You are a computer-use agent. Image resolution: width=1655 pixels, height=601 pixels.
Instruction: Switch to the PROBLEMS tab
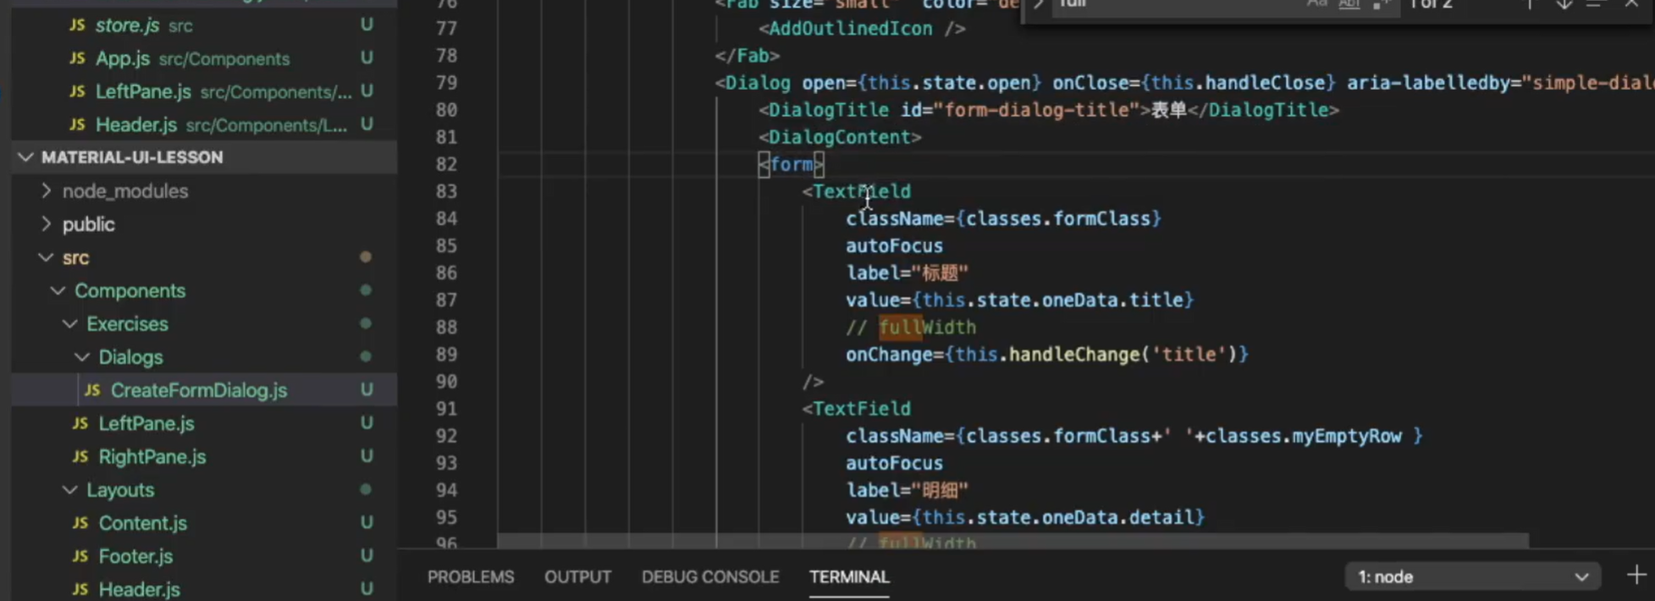(x=471, y=576)
